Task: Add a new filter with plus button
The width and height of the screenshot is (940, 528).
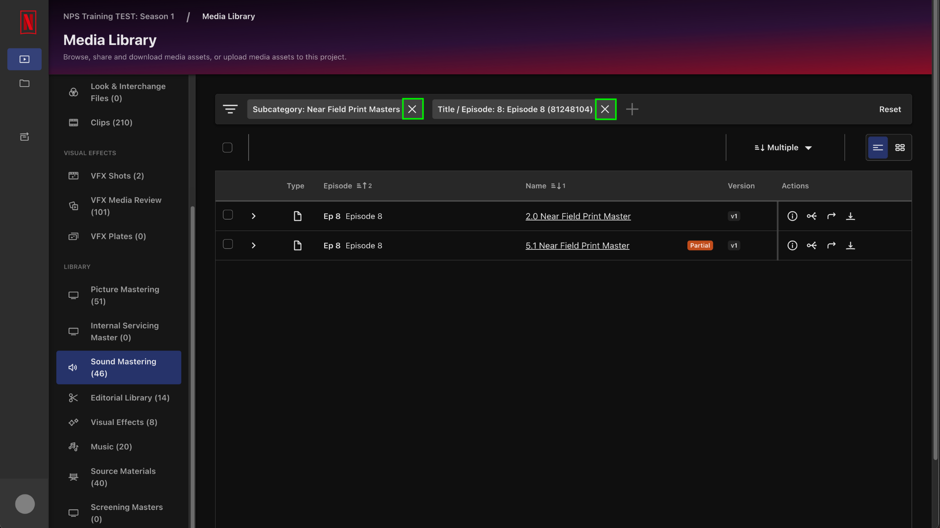Action: coord(632,109)
